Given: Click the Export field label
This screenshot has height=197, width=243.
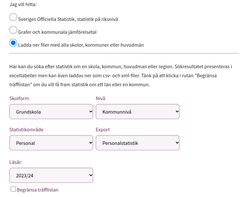Looking at the screenshot, I should click(103, 130).
